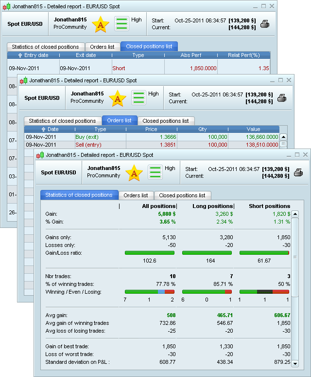Screen dimensions: 311x377
Task: Click the gold star A badge in the middle window
Action: [x=117, y=98]
